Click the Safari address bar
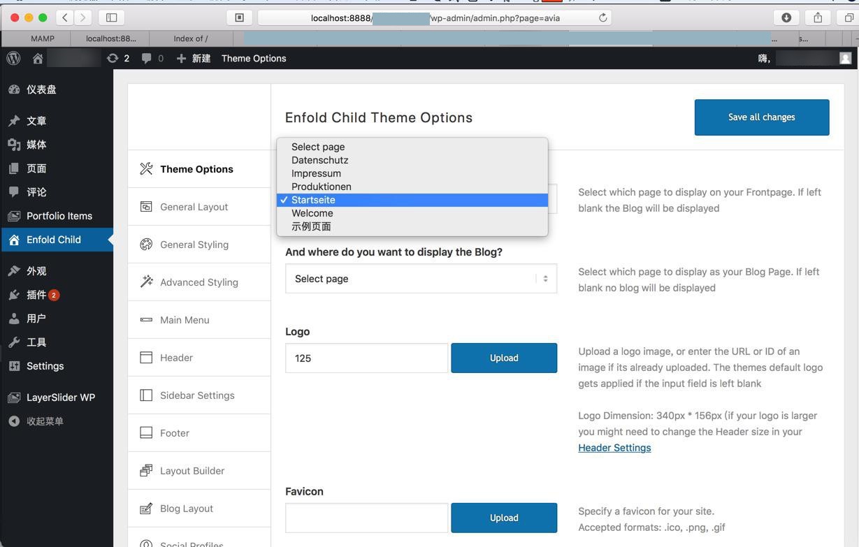 pos(435,18)
